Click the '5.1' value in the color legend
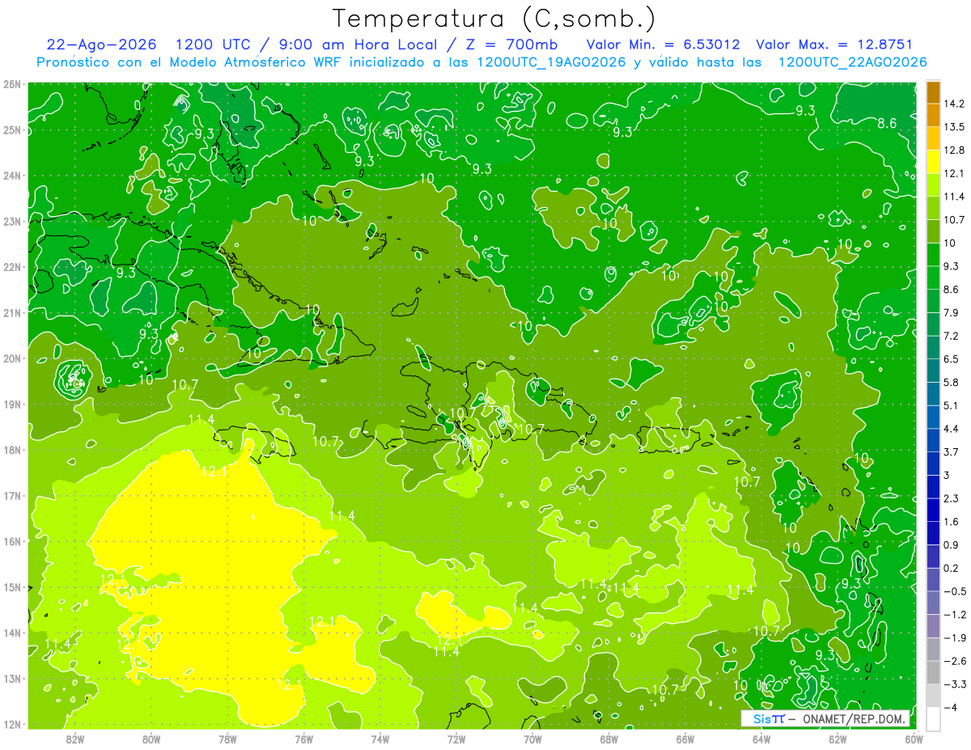971x750 pixels. pos(952,405)
